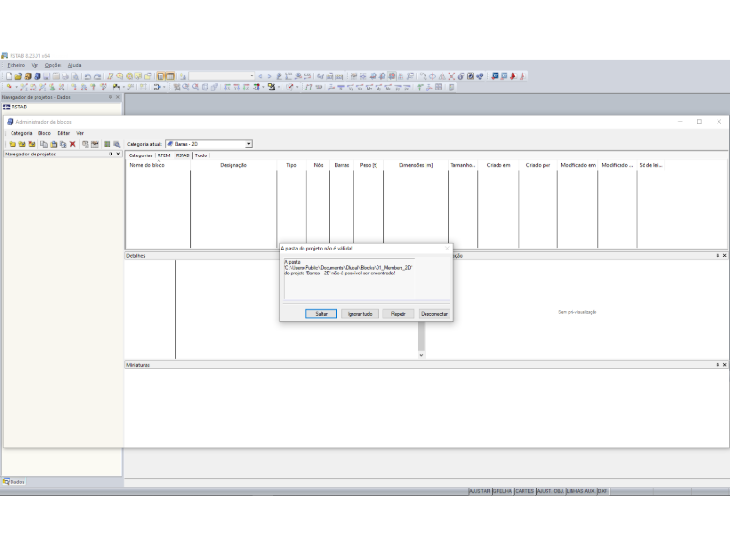The height and width of the screenshot is (547, 730).
Task: Click the Criado em column header
Action: pyautogui.click(x=499, y=165)
